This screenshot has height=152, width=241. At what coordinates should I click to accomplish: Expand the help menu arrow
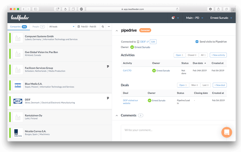[x=178, y=18]
